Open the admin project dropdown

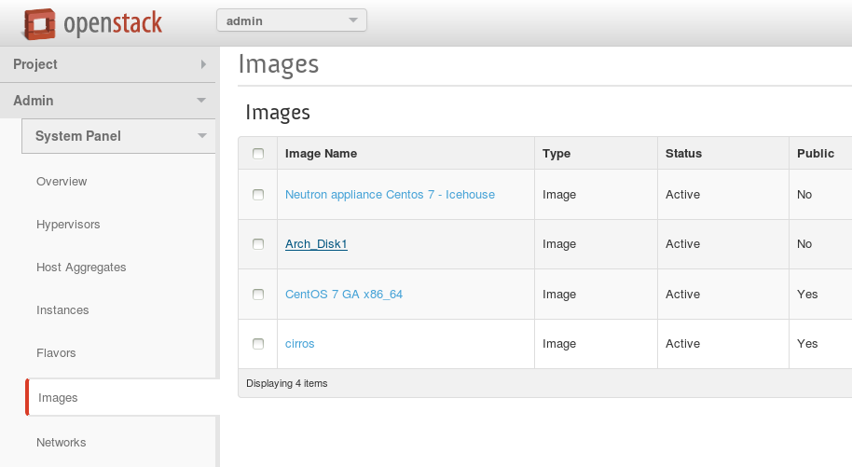pyautogui.click(x=291, y=21)
